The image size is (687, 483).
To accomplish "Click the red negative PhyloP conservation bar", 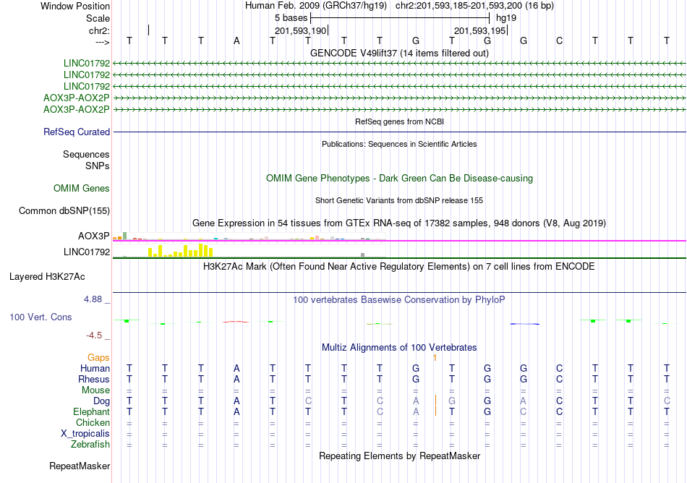I will coord(236,322).
